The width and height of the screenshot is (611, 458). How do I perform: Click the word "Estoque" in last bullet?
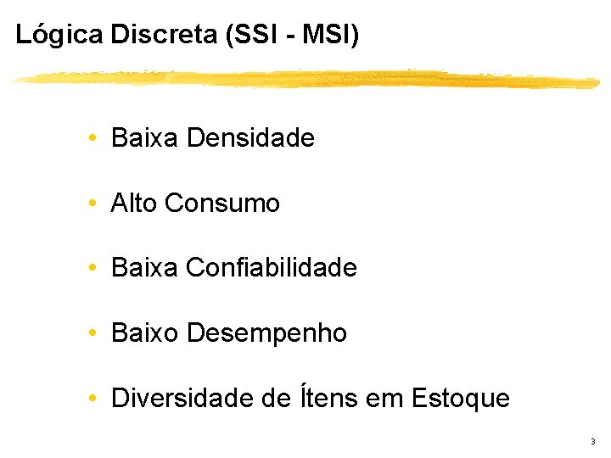coord(461,398)
